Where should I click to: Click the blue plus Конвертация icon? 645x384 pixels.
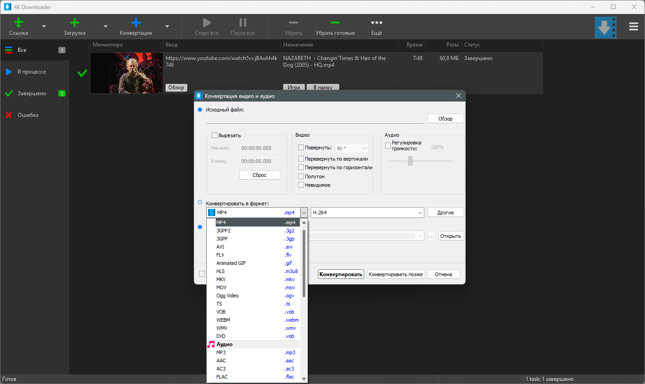pyautogui.click(x=136, y=23)
